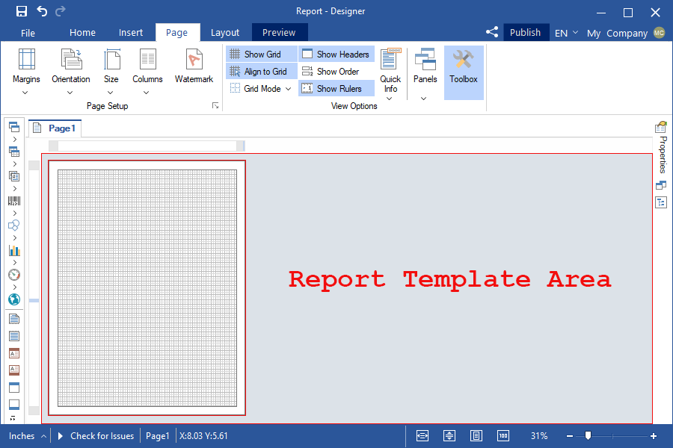673x448 pixels.
Task: Click Check for Issues in status bar
Action: pos(96,436)
